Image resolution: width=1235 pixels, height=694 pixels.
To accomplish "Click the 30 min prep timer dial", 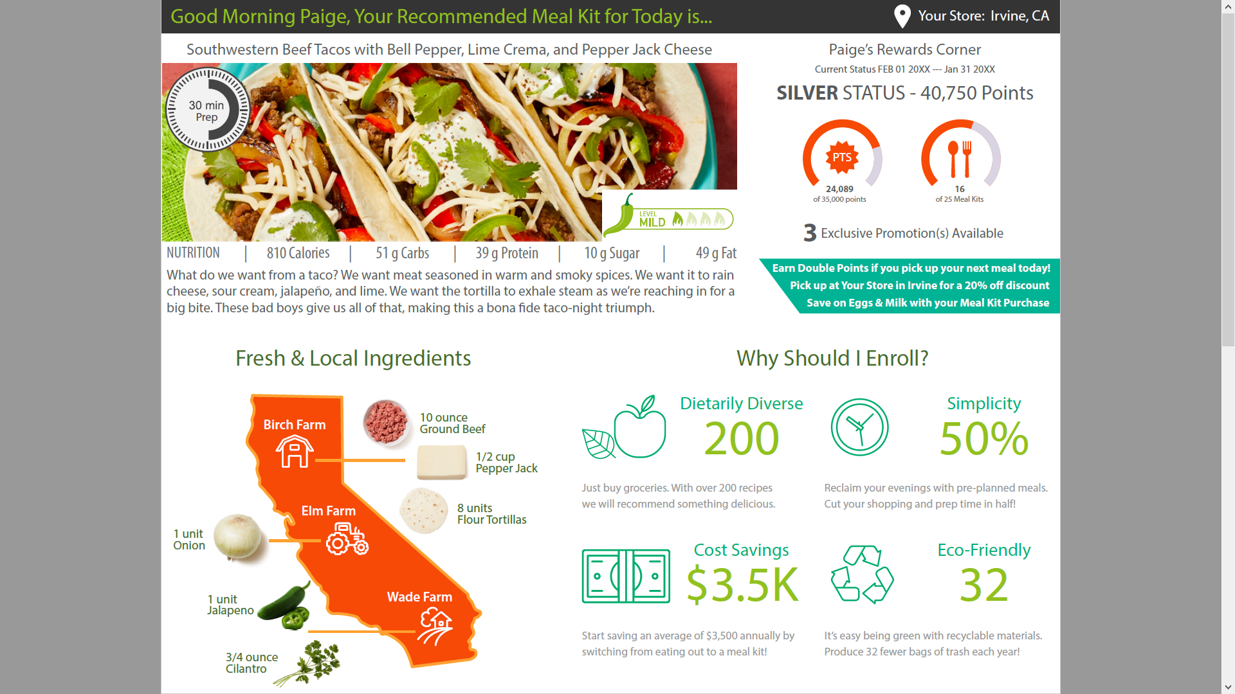I will pos(207,110).
